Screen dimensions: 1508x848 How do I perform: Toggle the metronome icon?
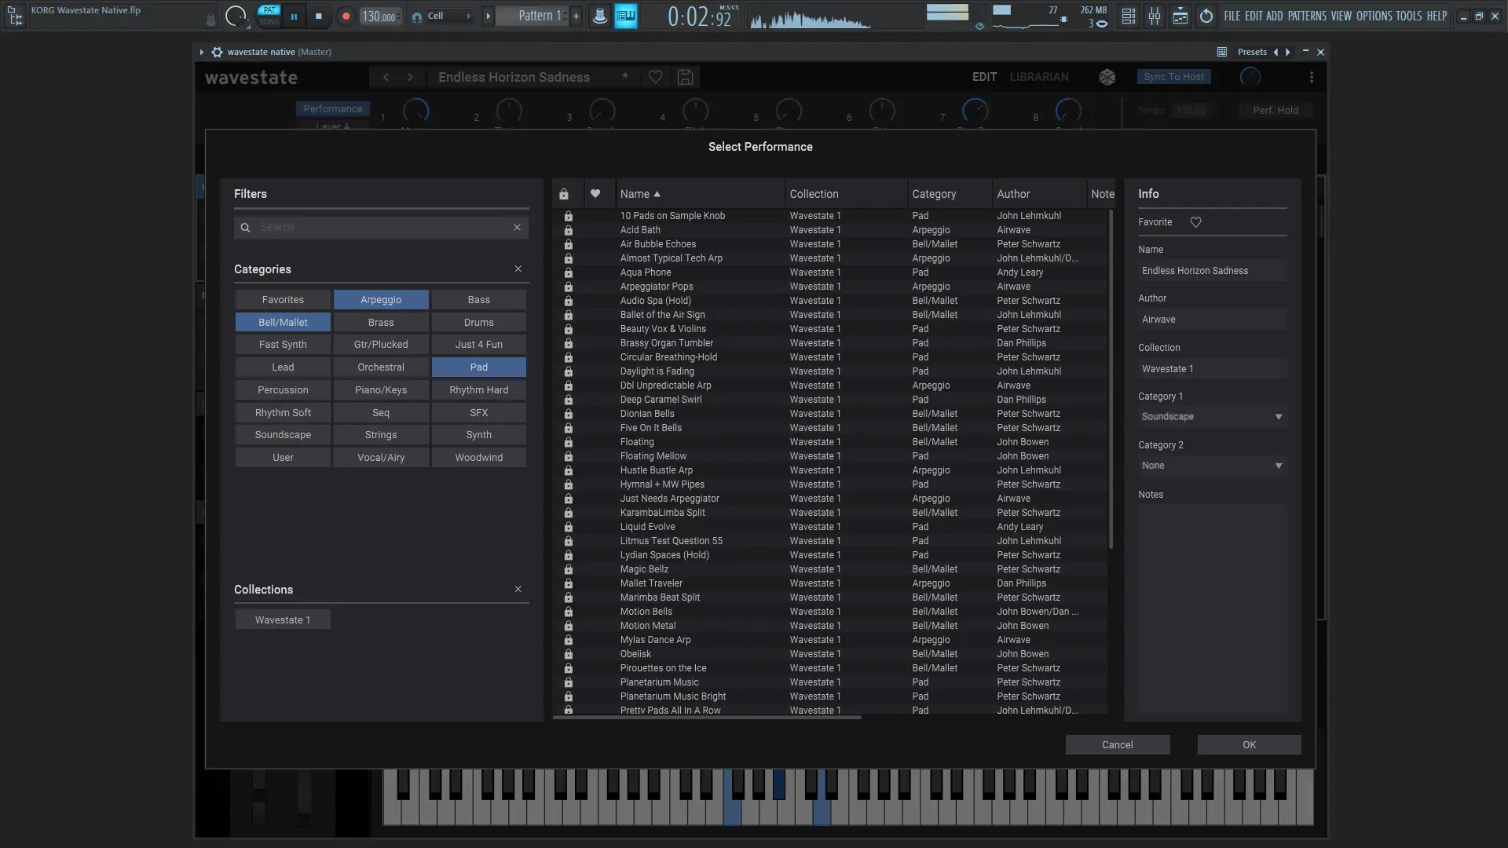coord(599,16)
